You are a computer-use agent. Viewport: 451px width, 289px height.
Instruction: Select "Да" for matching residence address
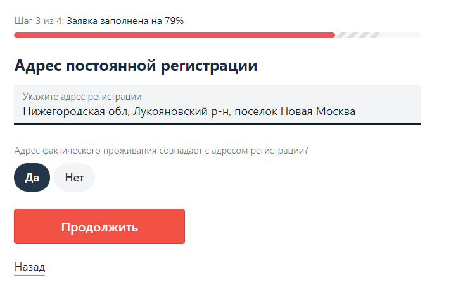(x=32, y=178)
